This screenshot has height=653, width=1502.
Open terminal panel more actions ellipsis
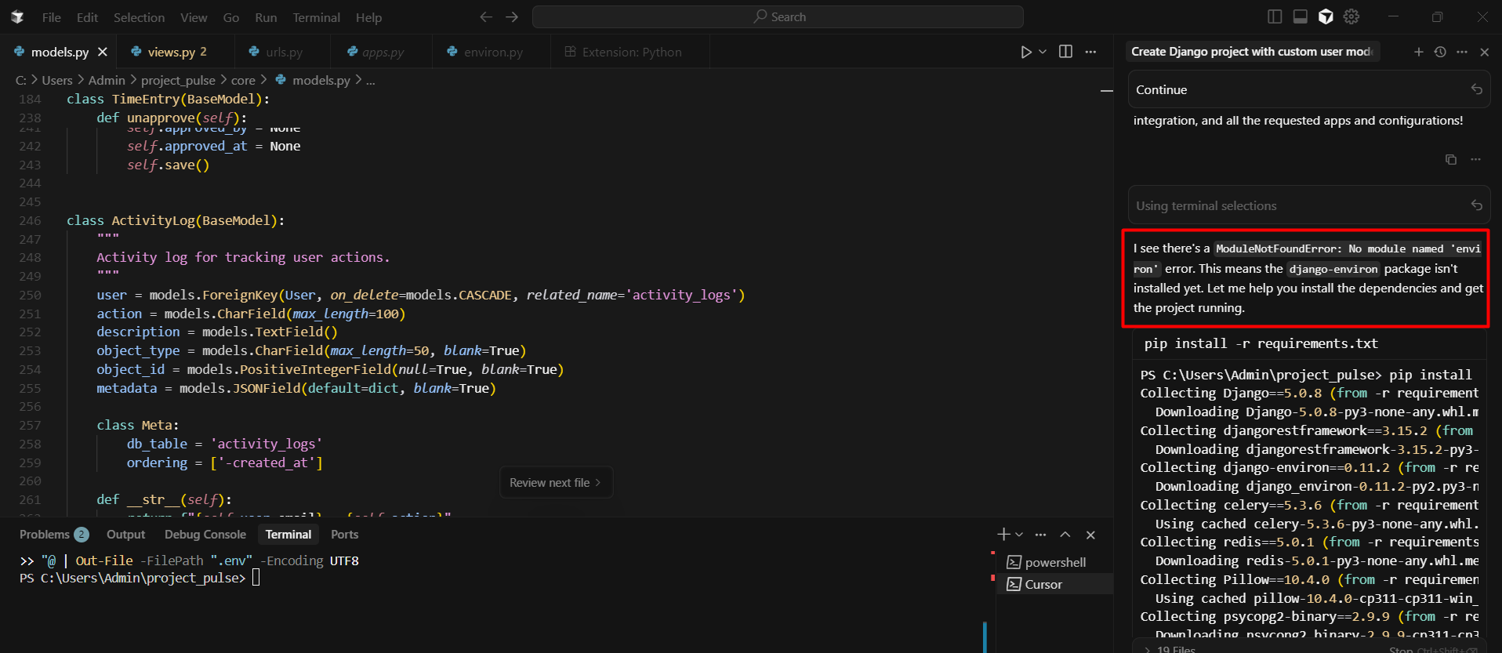(x=1040, y=535)
